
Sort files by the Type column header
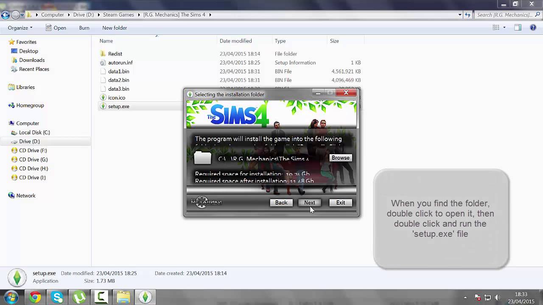300,41
